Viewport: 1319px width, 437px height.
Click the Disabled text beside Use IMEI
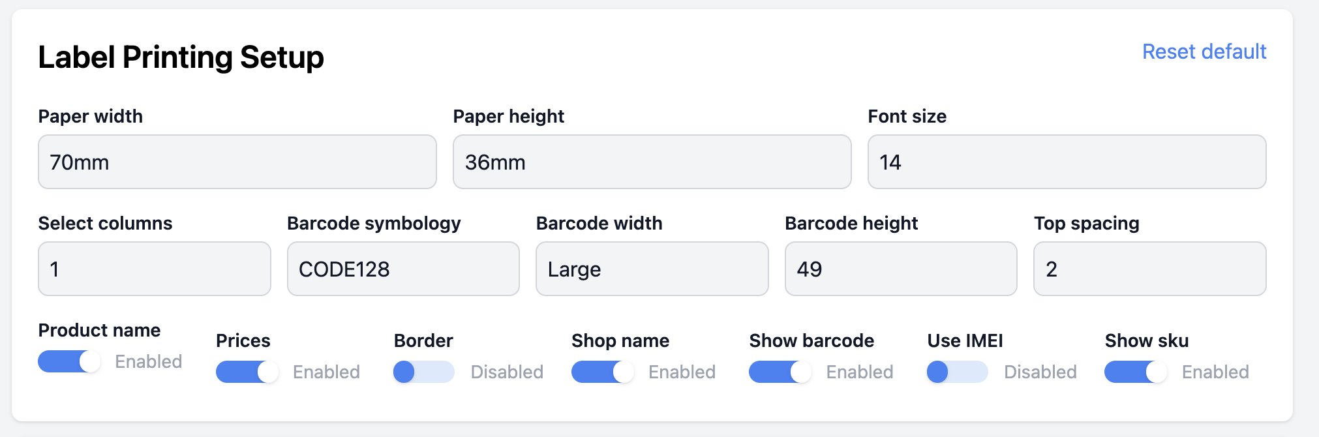coord(1040,372)
